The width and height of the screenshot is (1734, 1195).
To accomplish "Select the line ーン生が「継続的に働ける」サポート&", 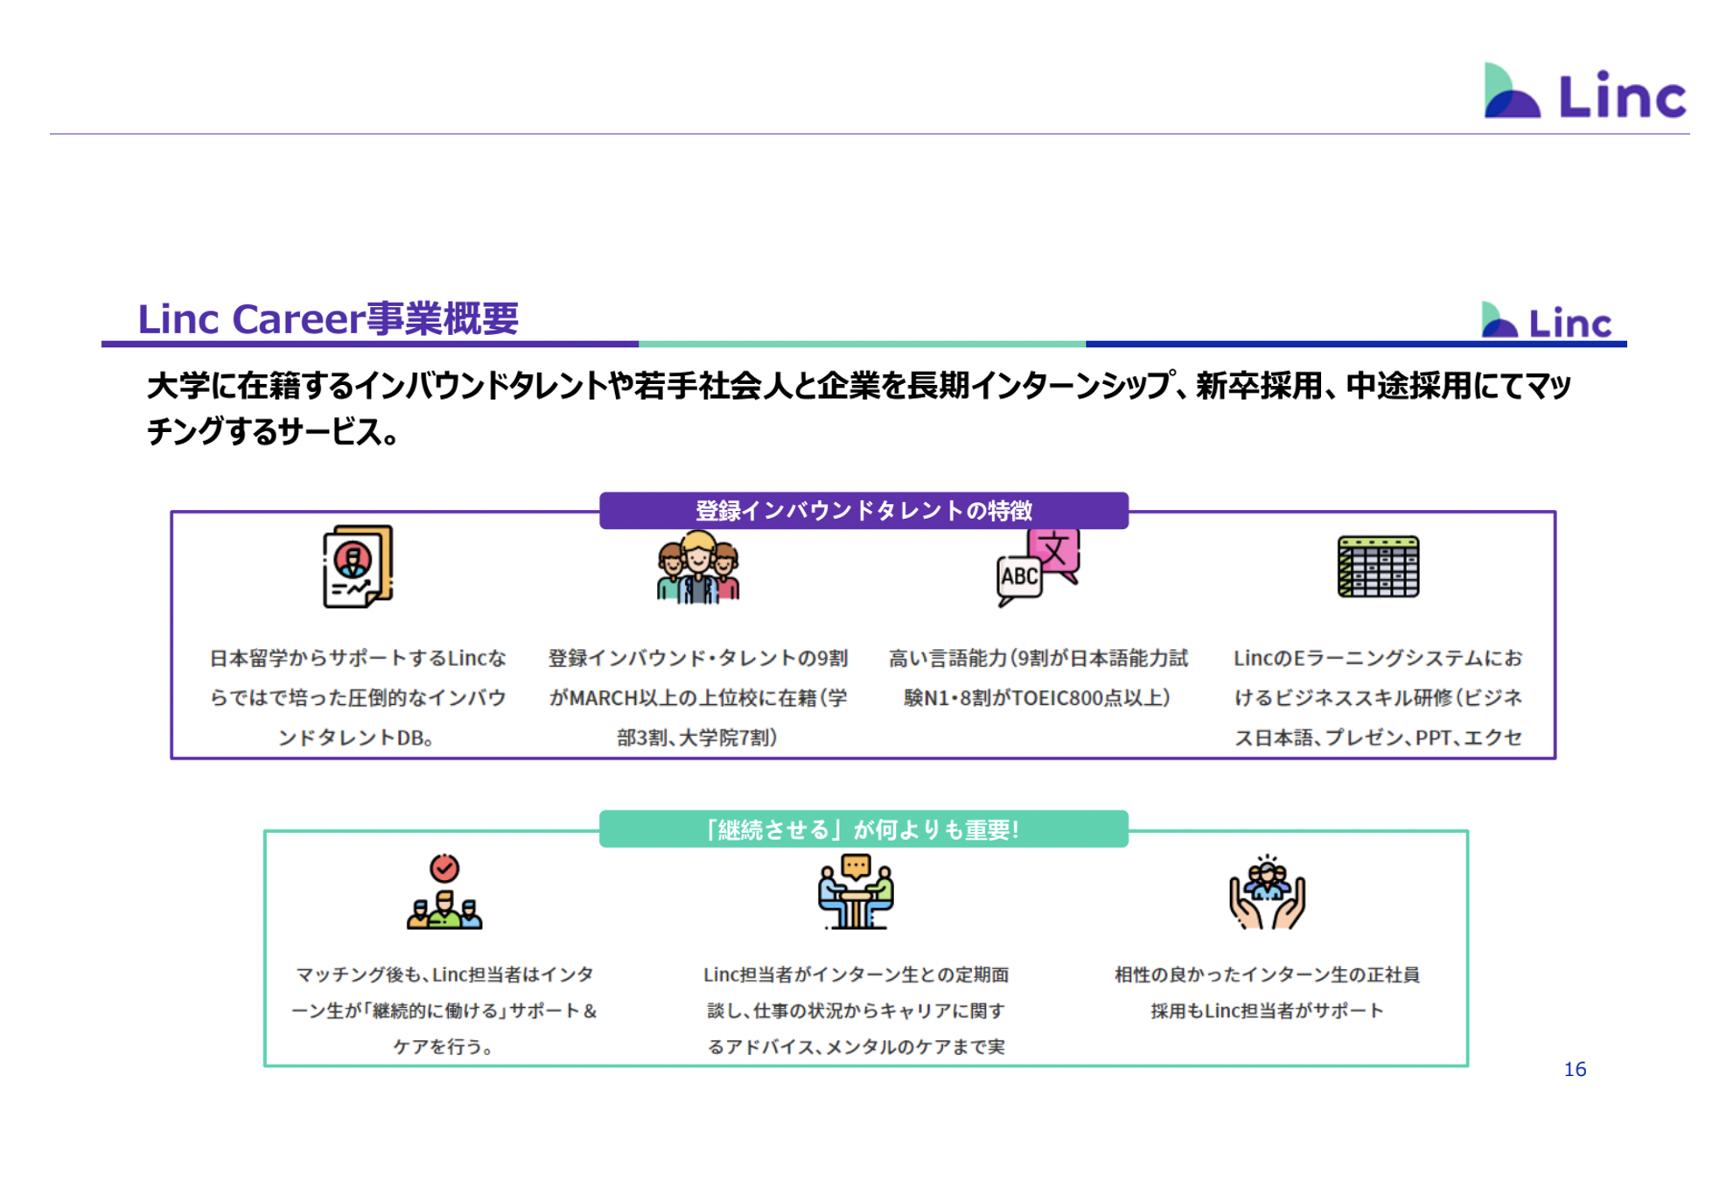I will click(x=444, y=1010).
